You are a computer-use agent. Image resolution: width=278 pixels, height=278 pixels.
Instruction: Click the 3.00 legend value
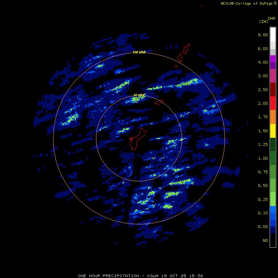pos(263,76)
